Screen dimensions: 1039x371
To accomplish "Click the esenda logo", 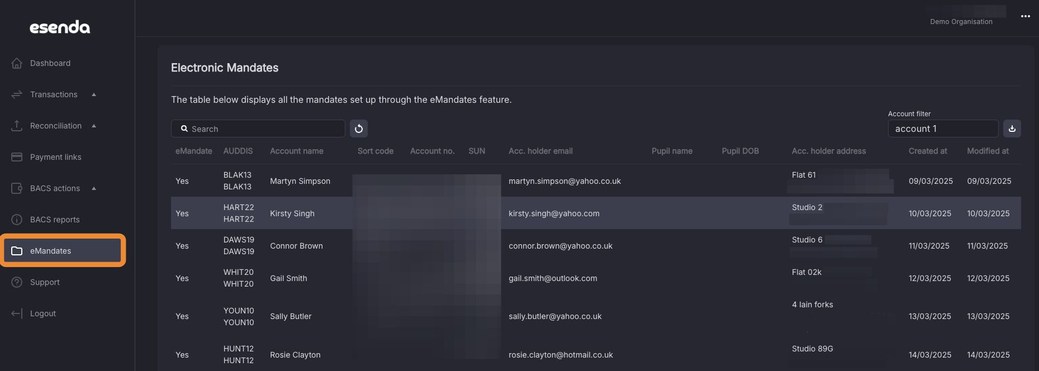I will (x=60, y=27).
